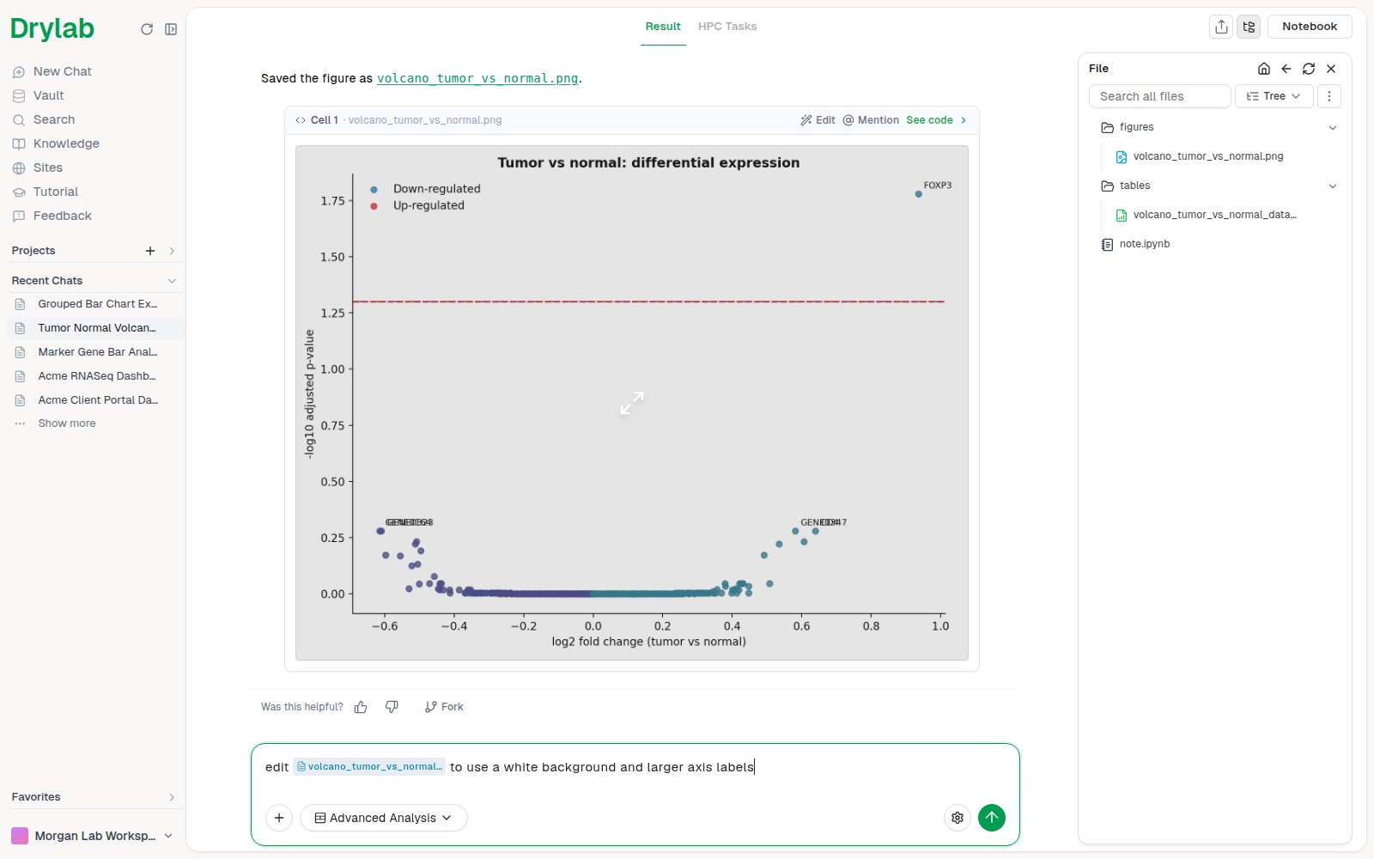Collapse the Recent Chats section
This screenshot has height=859, width=1374.
pyautogui.click(x=172, y=281)
